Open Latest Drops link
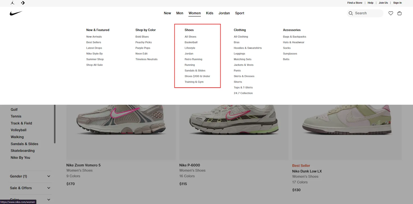Screen dimensions: 413x204 [94, 48]
